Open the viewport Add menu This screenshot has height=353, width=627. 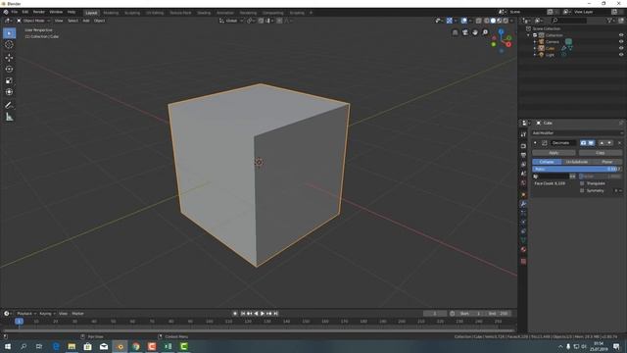click(x=85, y=21)
